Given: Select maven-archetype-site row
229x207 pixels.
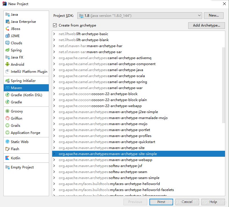Looking at the screenshot, I should (138, 148).
